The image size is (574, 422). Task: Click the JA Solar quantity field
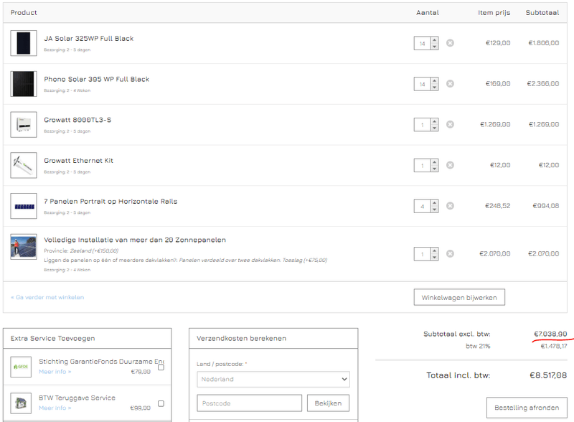423,44
